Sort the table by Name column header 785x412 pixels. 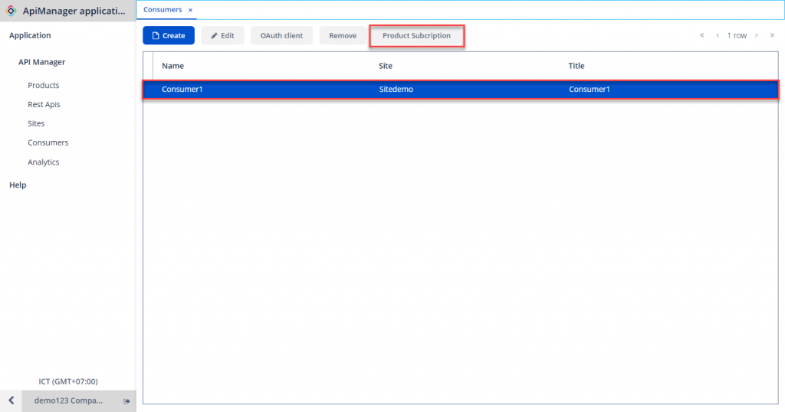tap(172, 66)
